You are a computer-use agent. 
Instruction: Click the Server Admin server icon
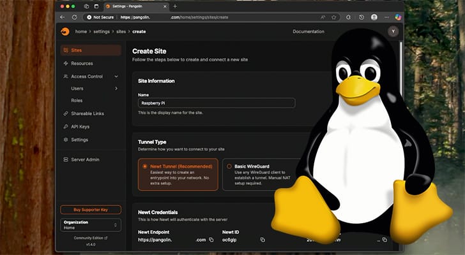point(66,159)
